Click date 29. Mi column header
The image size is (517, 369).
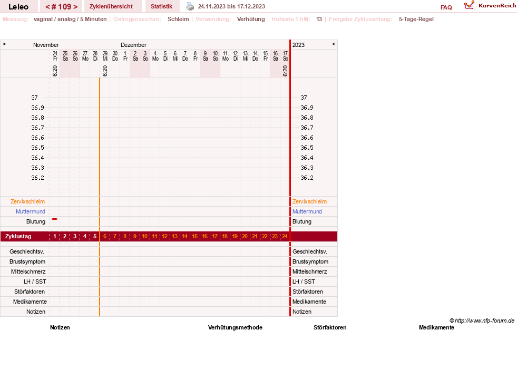pyautogui.click(x=105, y=56)
